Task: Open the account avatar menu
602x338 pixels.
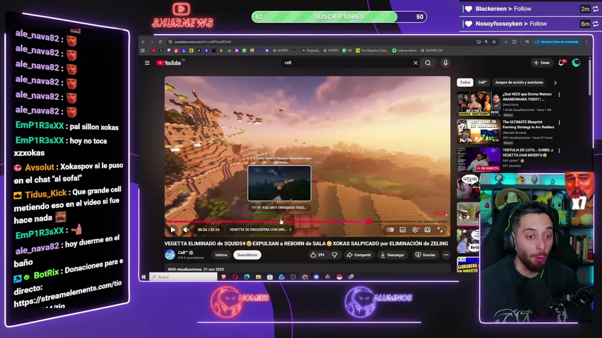Action: (576, 63)
